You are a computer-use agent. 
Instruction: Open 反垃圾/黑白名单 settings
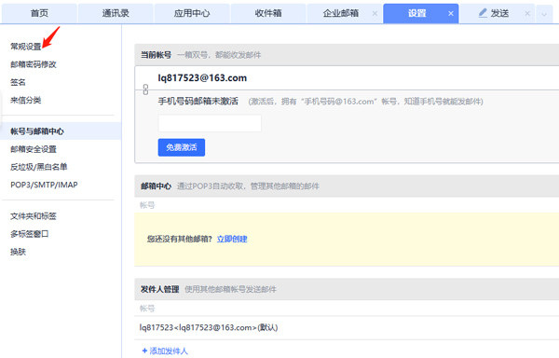[38, 167]
